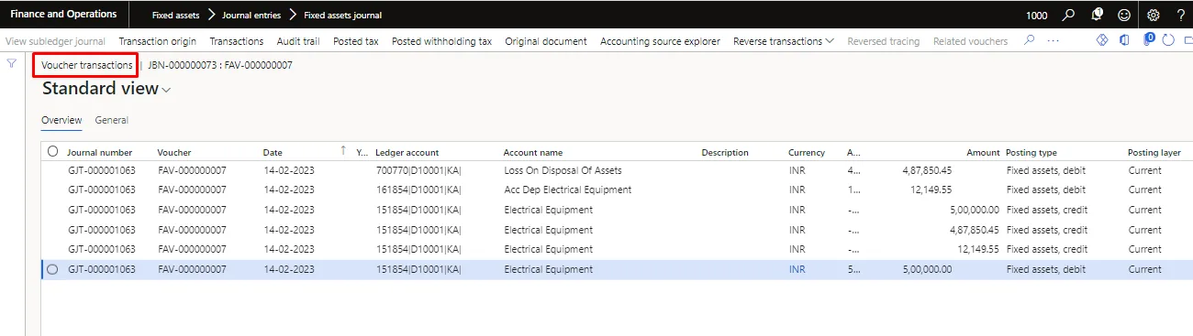Screen dimensions: 1193x336
Task: Open Posted withholding tax
Action: (x=441, y=41)
